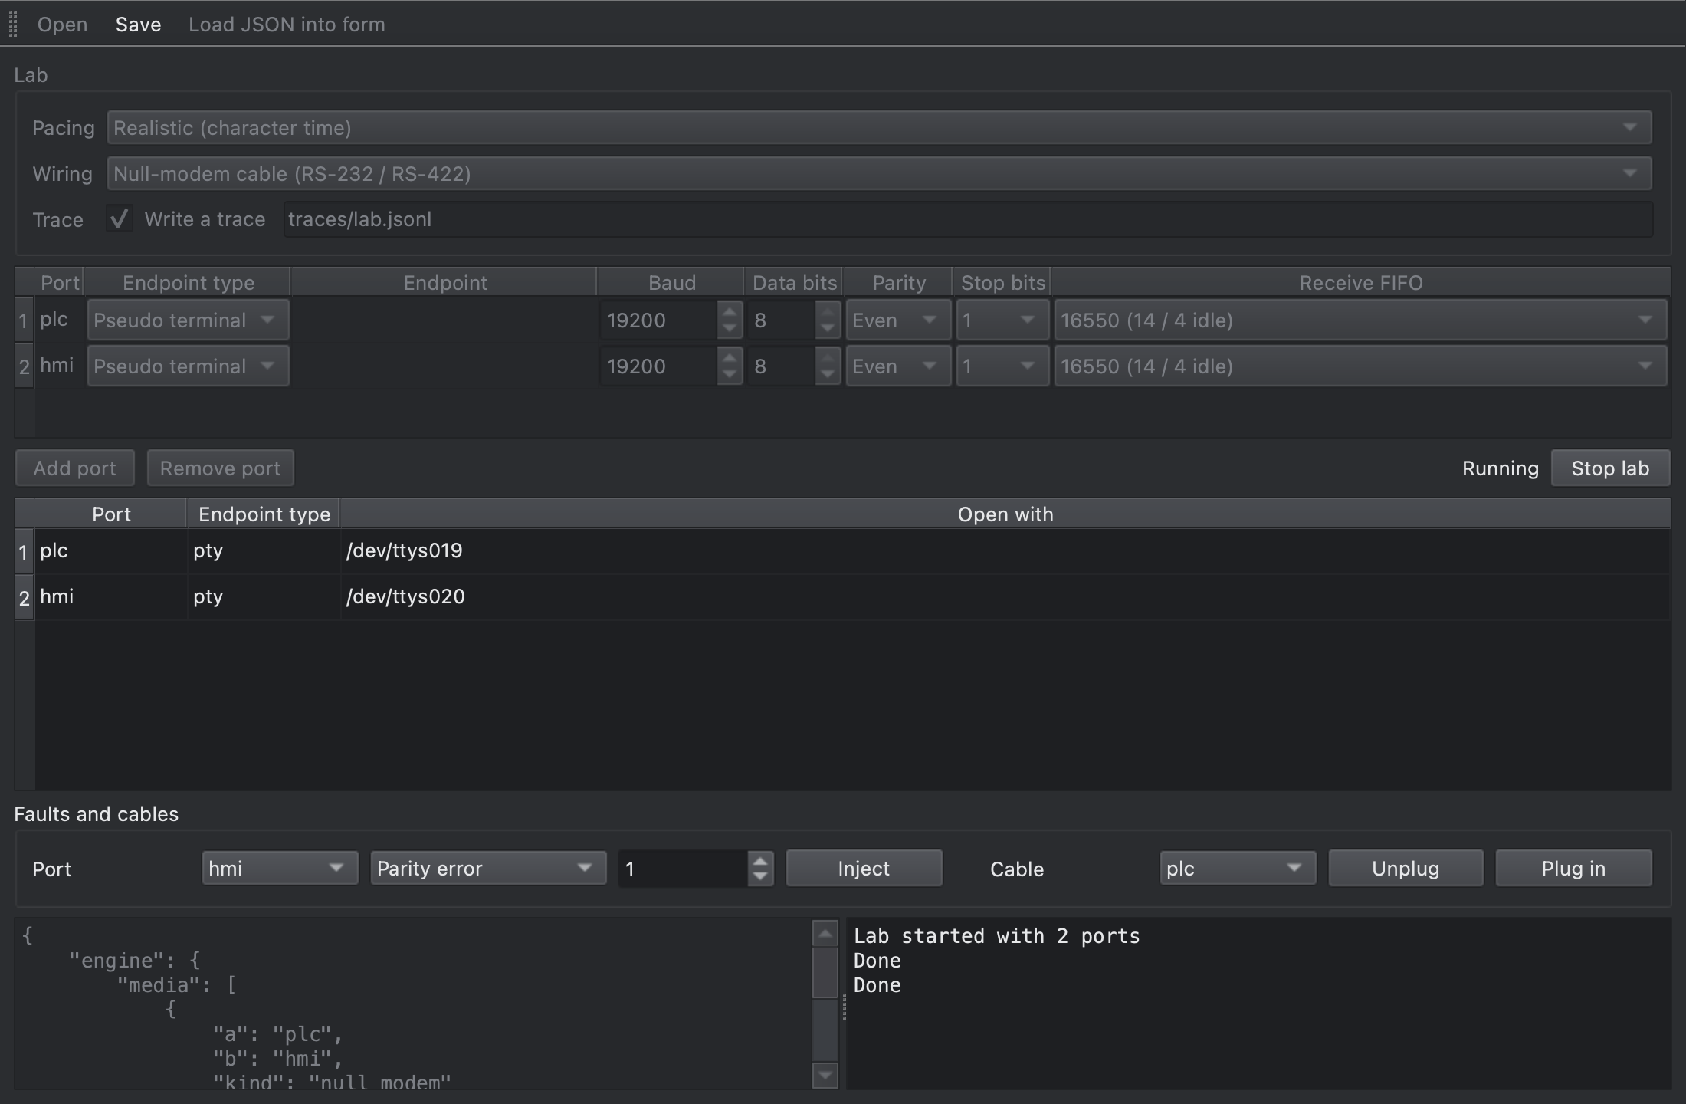Click the JSON pane scrollbar thumb
Image resolution: width=1686 pixels, height=1104 pixels.
(825, 972)
